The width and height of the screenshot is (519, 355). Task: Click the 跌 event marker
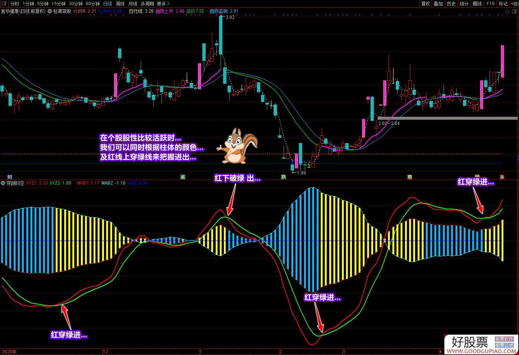[x=284, y=177]
